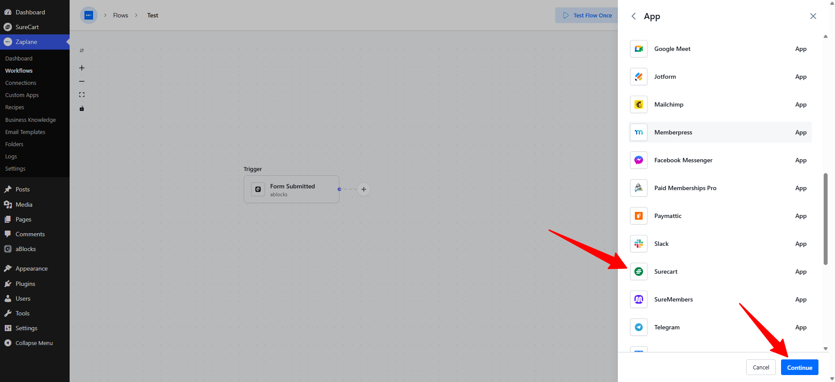835x382 pixels.
Task: Open Plugins in the sidebar
Action: point(35,284)
